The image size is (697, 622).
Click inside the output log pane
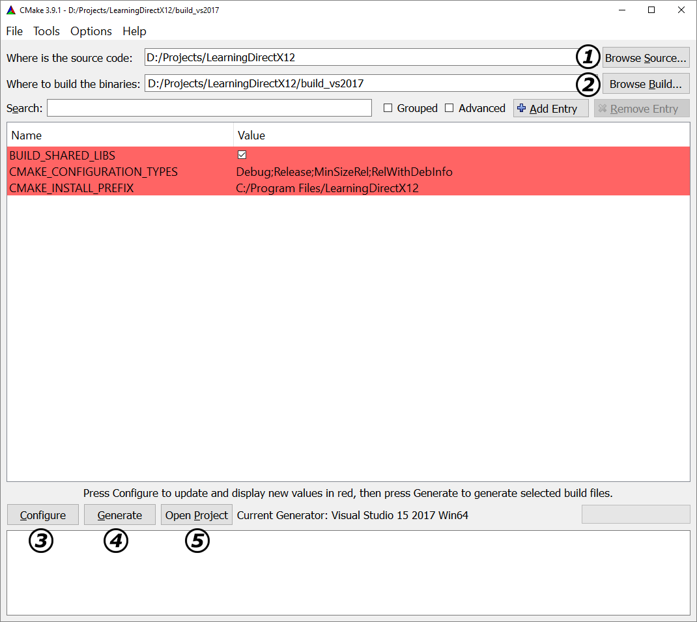coord(348,573)
